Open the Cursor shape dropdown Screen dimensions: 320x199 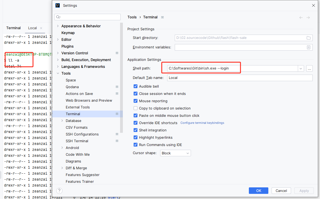(175, 153)
